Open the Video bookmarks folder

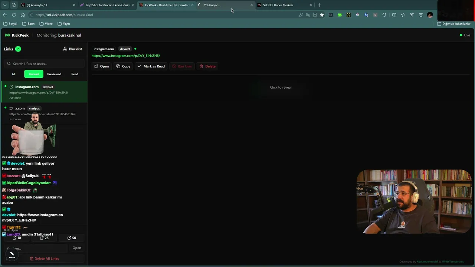pos(46,24)
